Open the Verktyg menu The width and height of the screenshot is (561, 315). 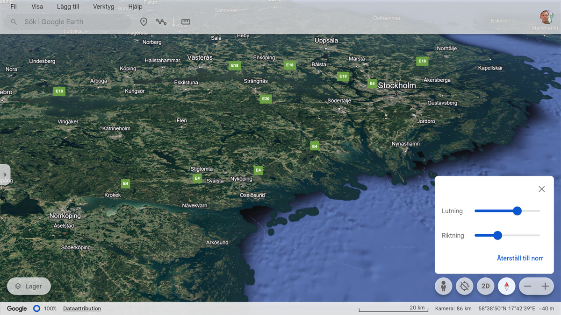[x=103, y=7]
